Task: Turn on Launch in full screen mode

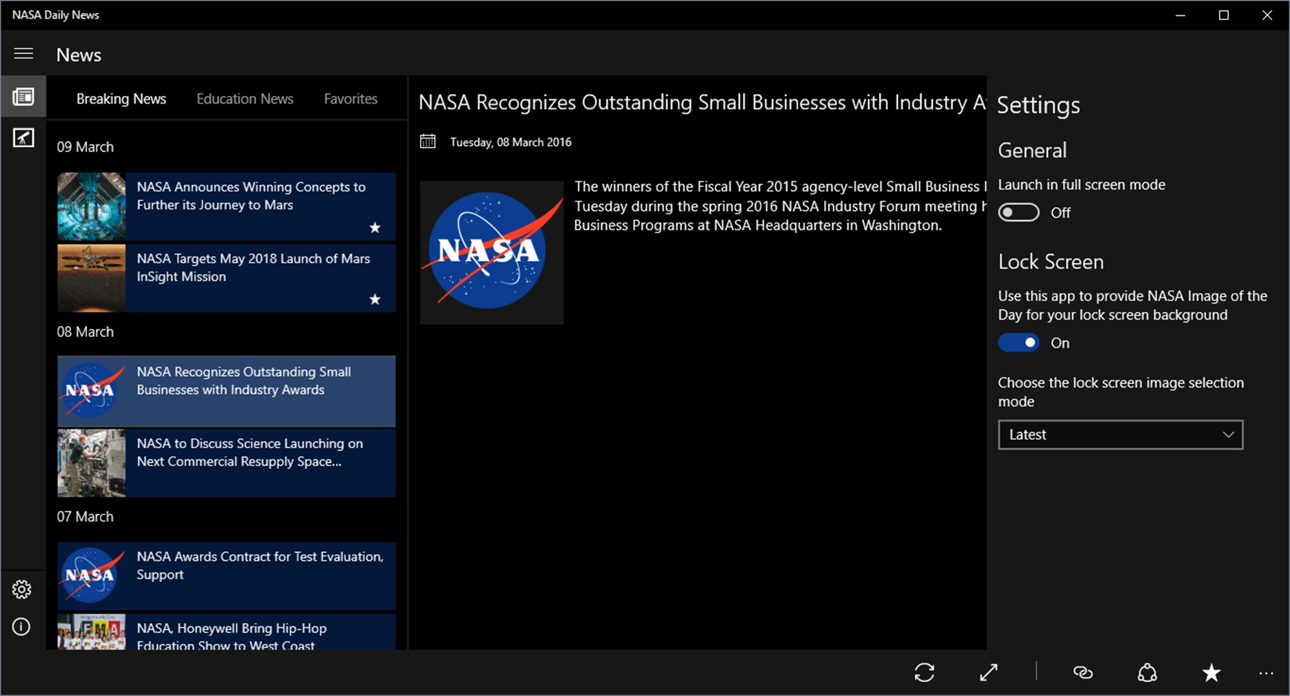Action: [x=1018, y=212]
